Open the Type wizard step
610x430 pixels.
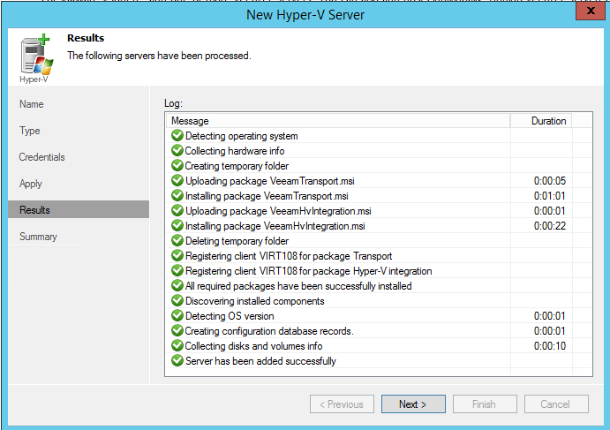30,131
